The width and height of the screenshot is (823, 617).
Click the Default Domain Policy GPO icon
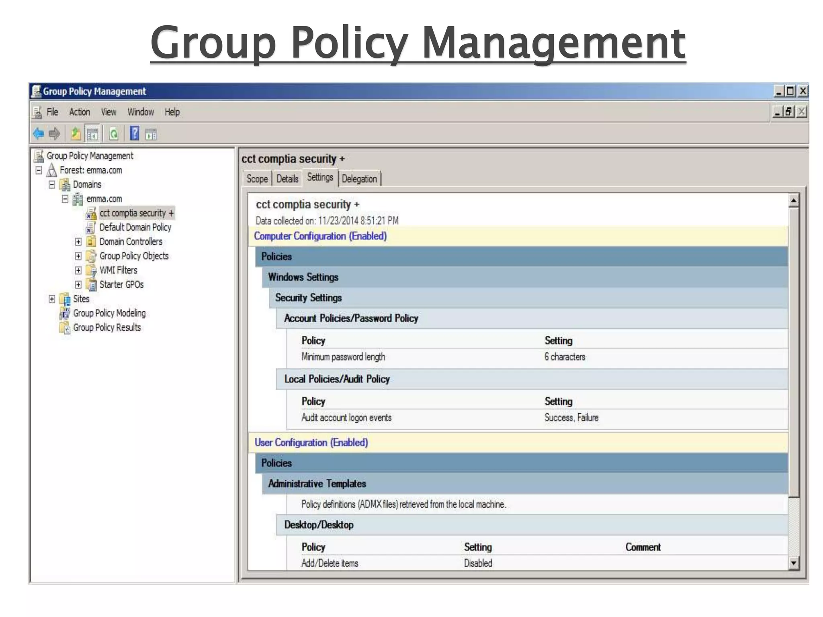(x=91, y=228)
